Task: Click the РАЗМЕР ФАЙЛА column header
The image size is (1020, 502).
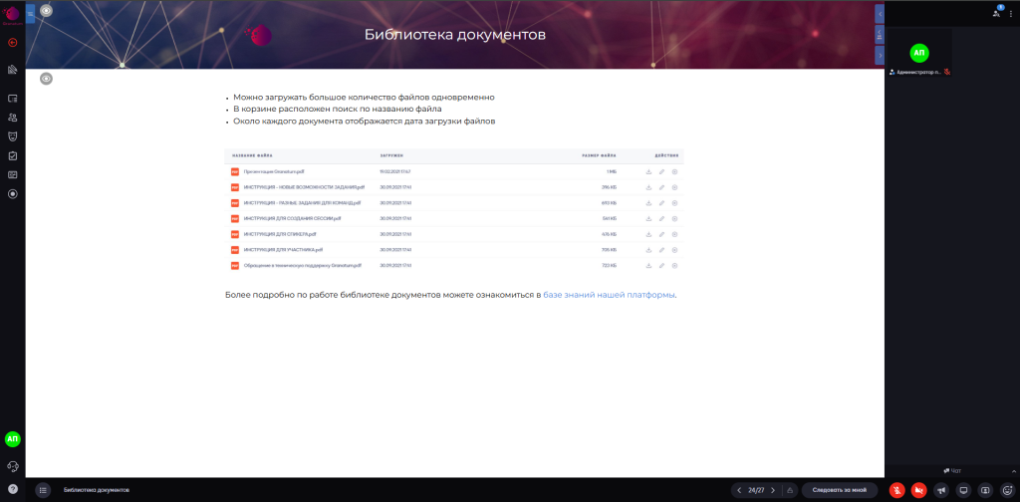Action: pos(599,156)
